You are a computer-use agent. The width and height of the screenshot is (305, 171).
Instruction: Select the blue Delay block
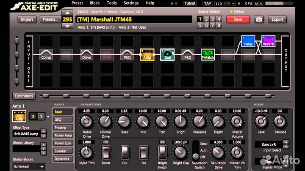248,41
